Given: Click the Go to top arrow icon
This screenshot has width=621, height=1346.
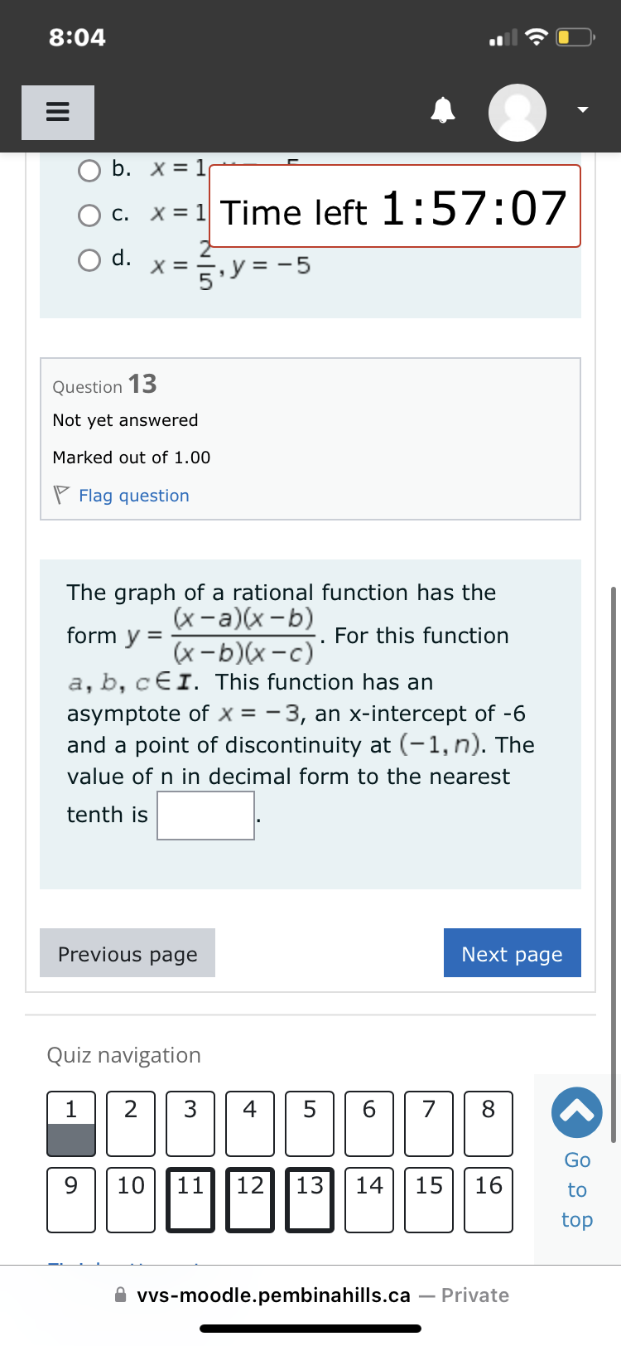Looking at the screenshot, I should [576, 1112].
